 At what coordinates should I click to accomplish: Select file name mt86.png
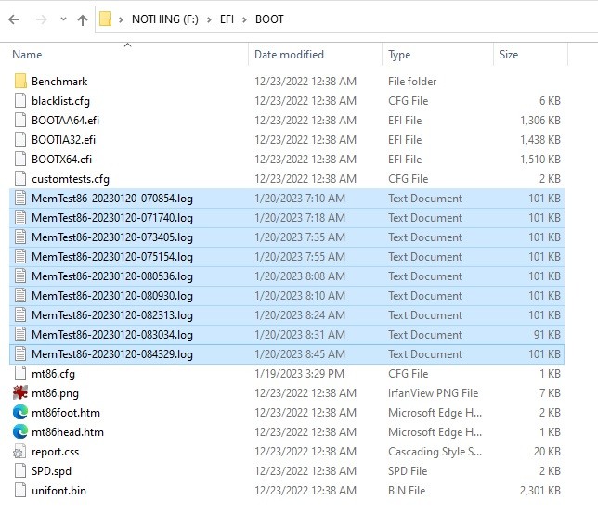pyautogui.click(x=56, y=393)
